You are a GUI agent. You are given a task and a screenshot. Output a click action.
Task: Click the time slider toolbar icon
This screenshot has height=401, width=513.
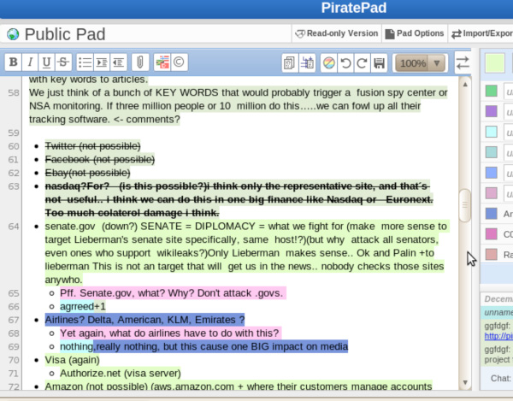click(307, 62)
